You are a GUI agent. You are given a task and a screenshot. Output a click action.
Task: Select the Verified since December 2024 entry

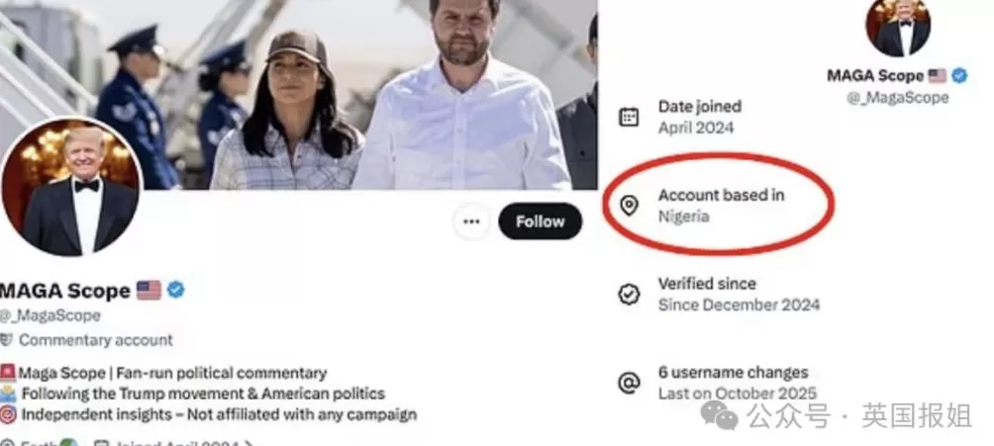tap(738, 294)
